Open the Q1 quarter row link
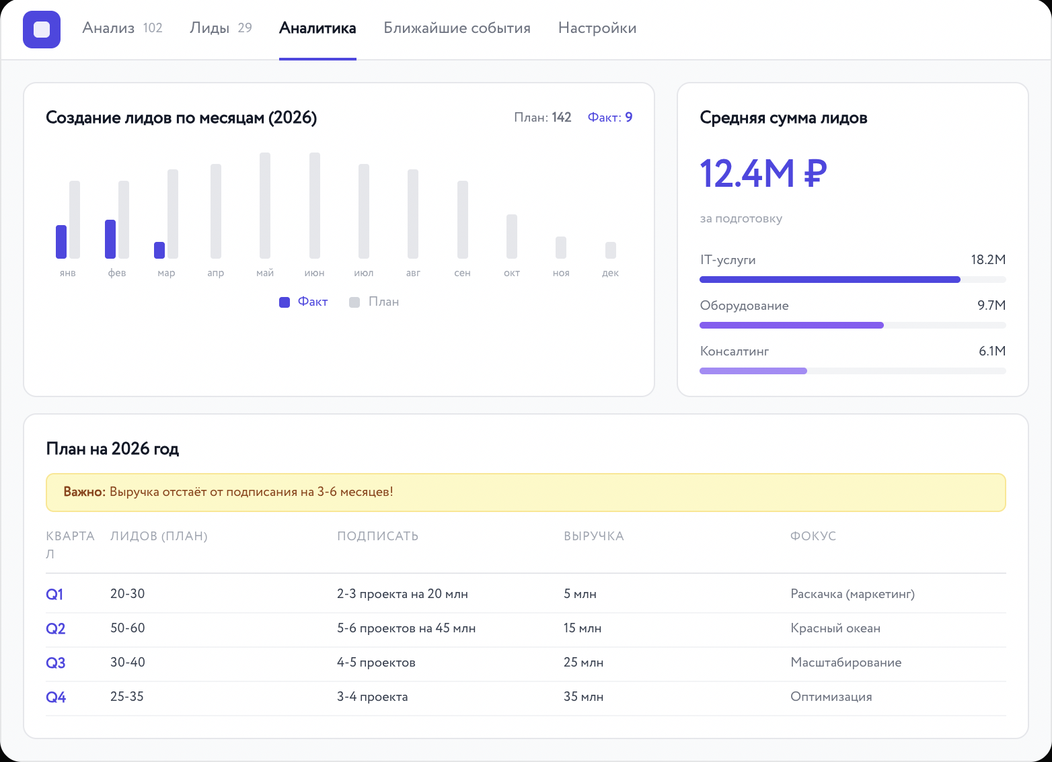Viewport: 1052px width, 762px height. [x=54, y=595]
